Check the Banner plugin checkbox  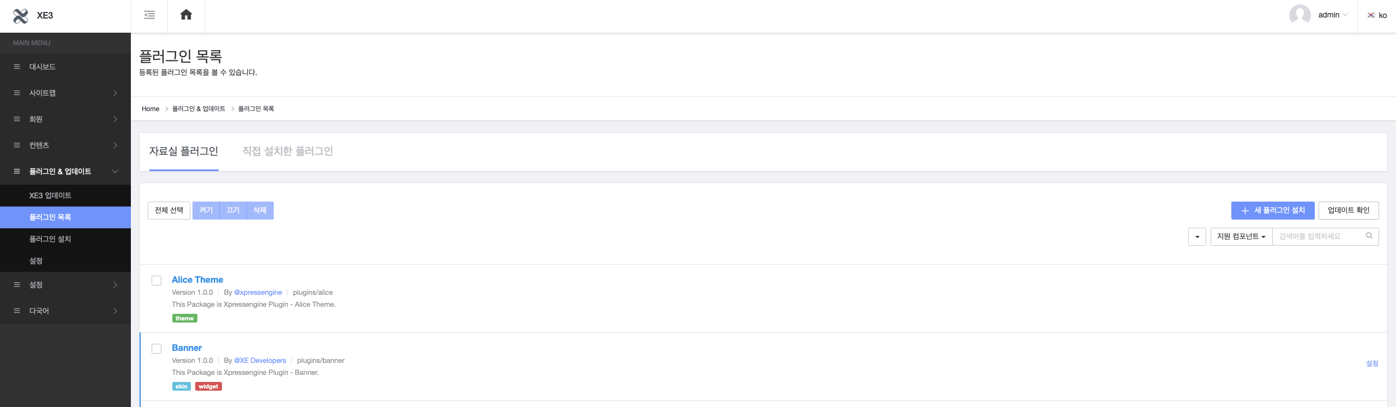point(157,349)
